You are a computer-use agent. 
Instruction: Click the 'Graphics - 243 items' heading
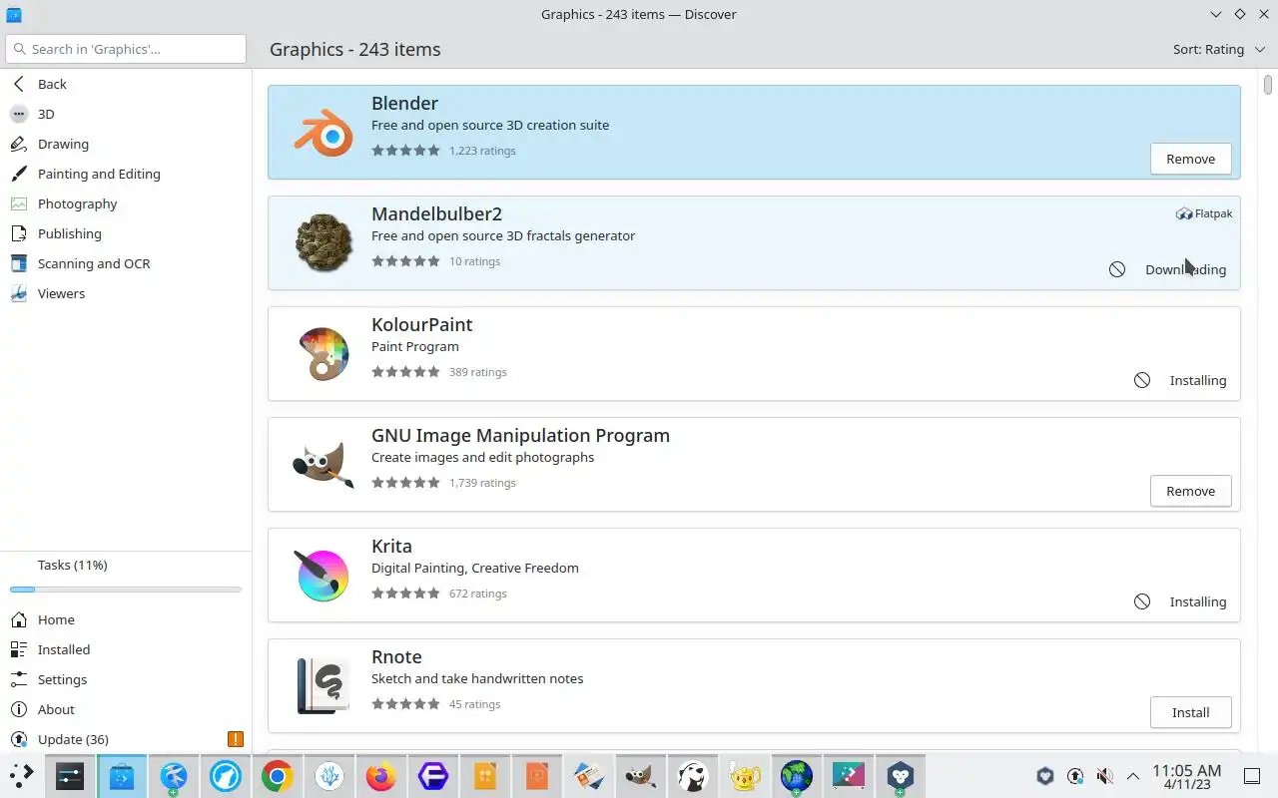click(354, 49)
